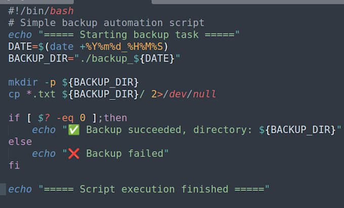Click the closing 'fi' keyword
344x208 pixels.
[14, 165]
